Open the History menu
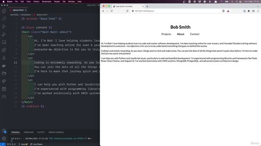The image size is (261, 146). click(x=36, y=2)
